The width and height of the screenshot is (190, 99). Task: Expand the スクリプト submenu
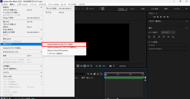[22, 73]
